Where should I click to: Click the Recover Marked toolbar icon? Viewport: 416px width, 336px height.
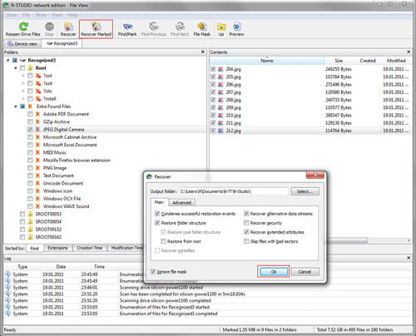pos(97,27)
